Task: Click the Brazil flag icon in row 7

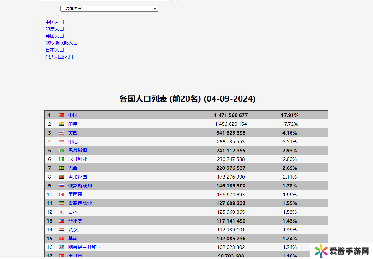Action: coord(61,168)
